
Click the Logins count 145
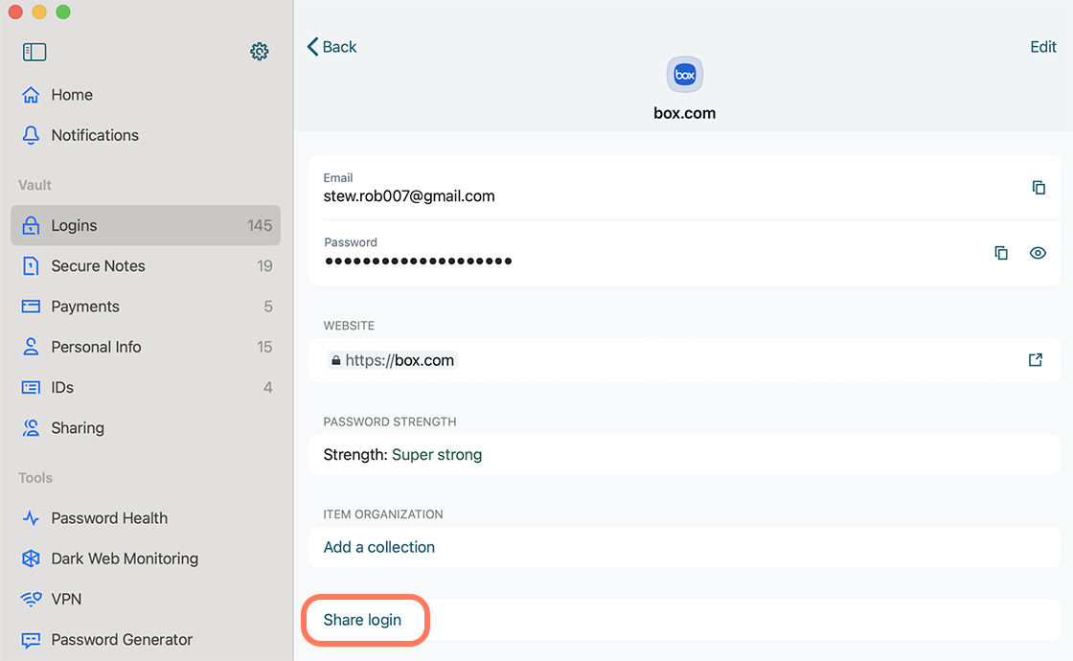coord(260,225)
